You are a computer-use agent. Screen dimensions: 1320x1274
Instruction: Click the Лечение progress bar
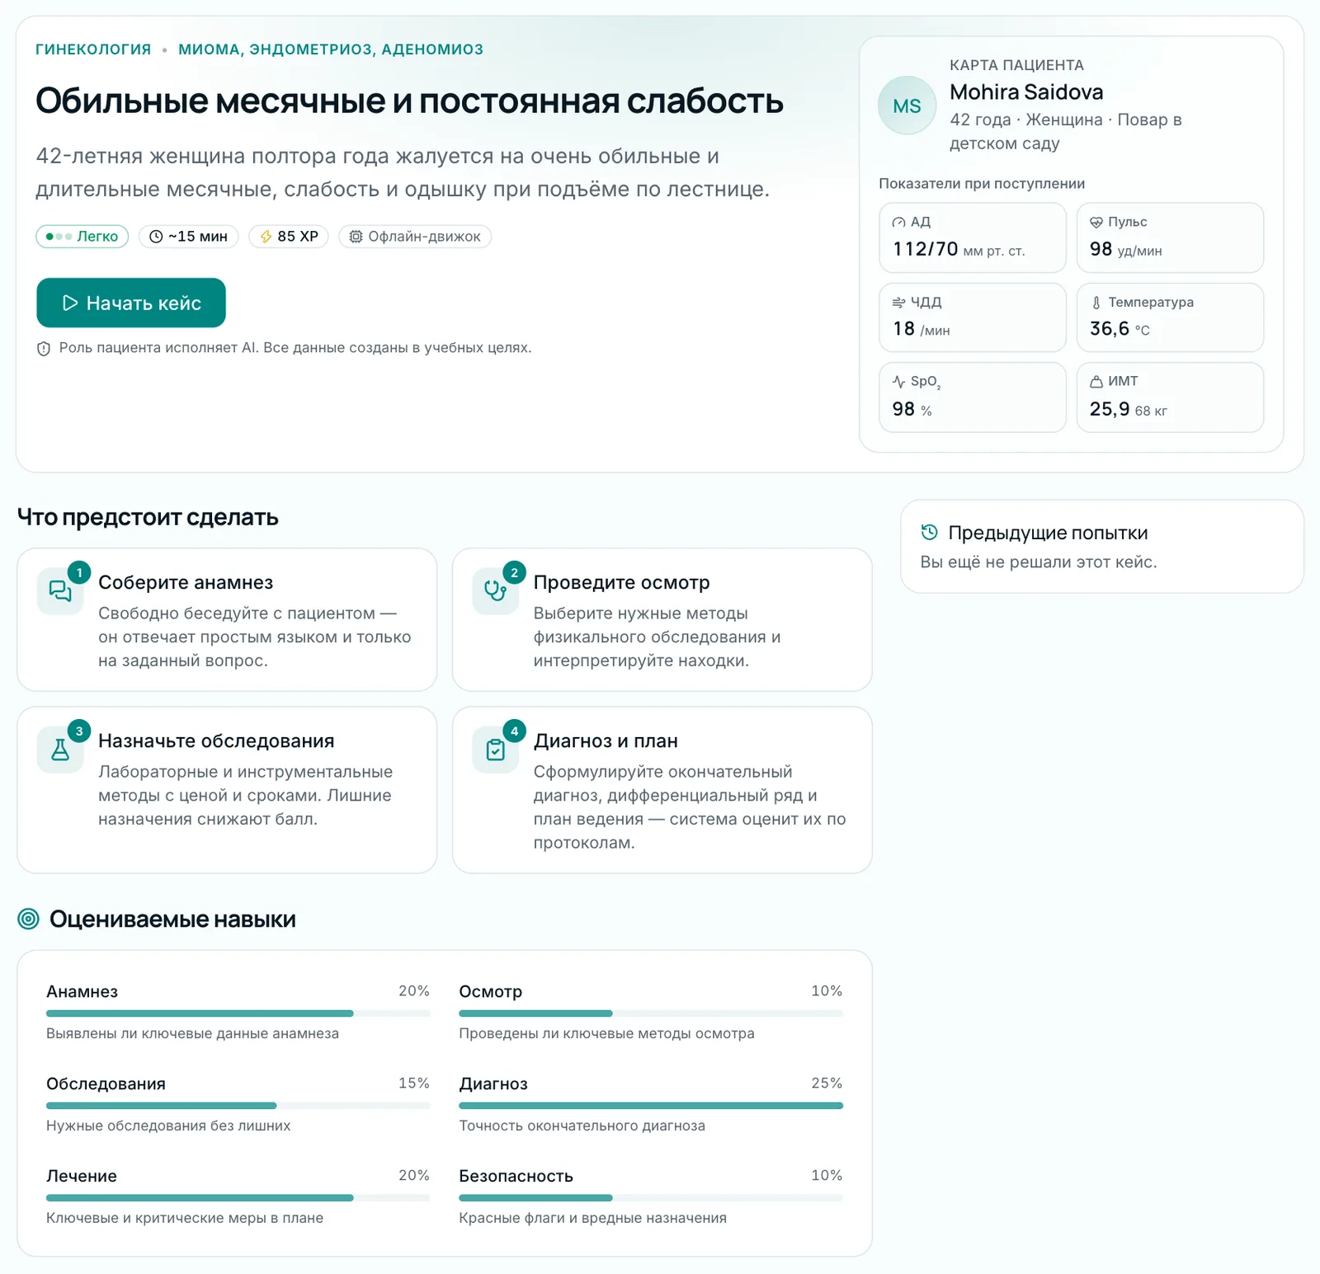[238, 1198]
